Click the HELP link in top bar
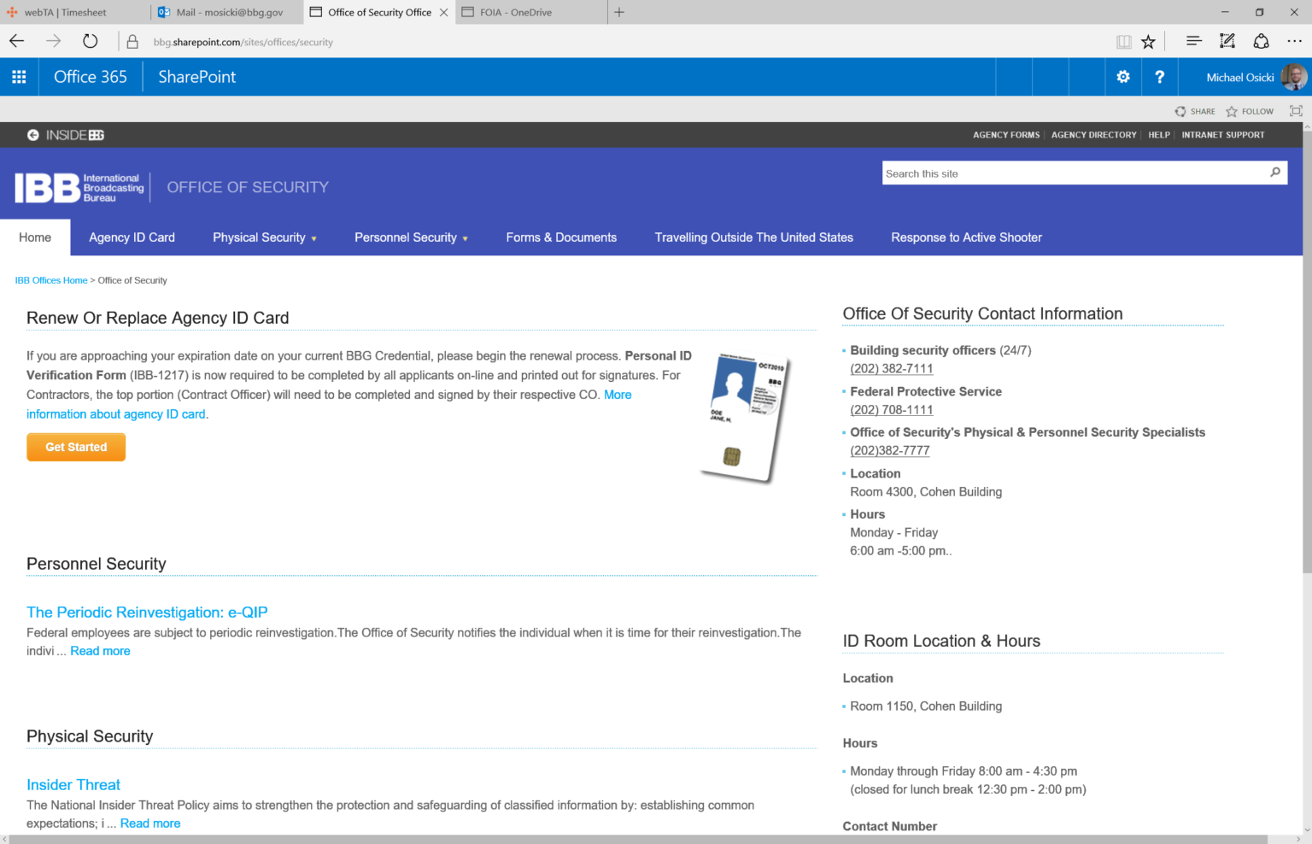The image size is (1312, 844). point(1159,135)
